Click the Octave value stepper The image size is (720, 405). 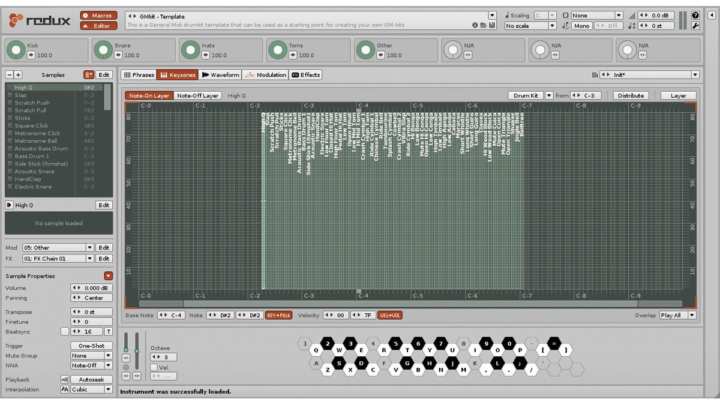point(164,357)
